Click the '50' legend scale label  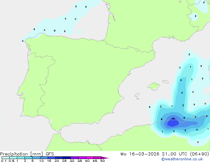[x=102, y=161]
